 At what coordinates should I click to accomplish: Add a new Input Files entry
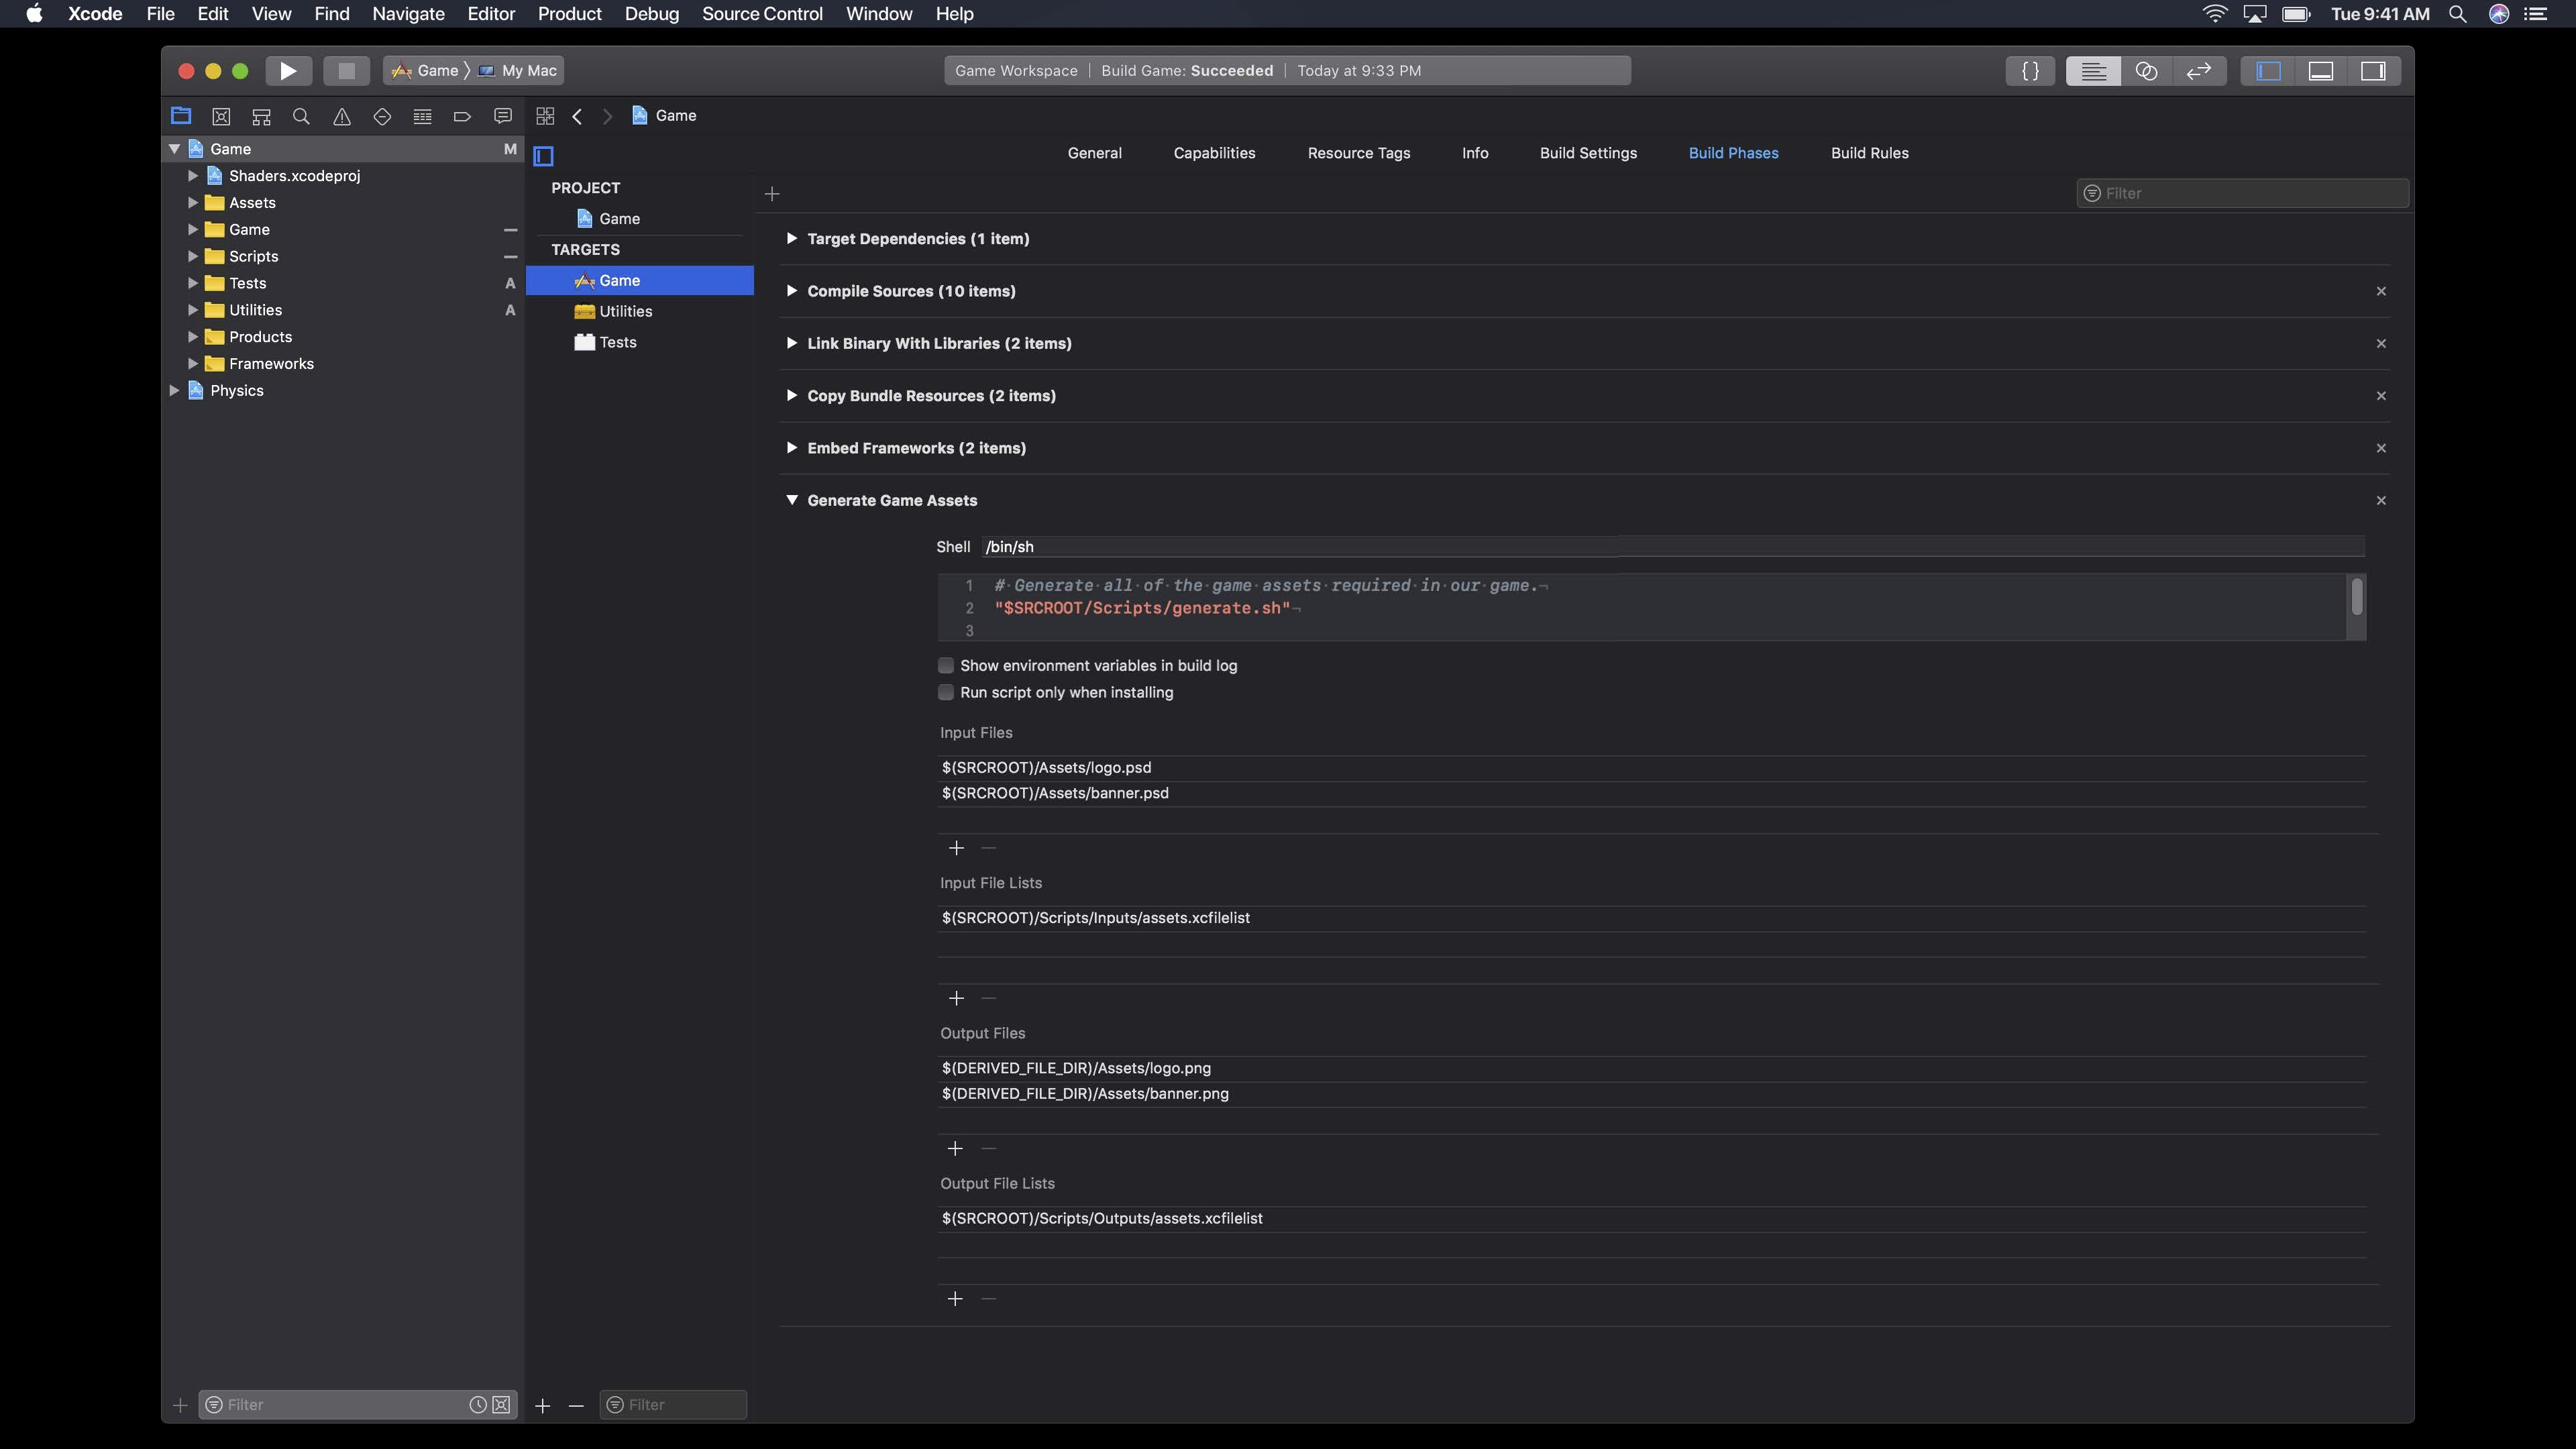point(956,848)
